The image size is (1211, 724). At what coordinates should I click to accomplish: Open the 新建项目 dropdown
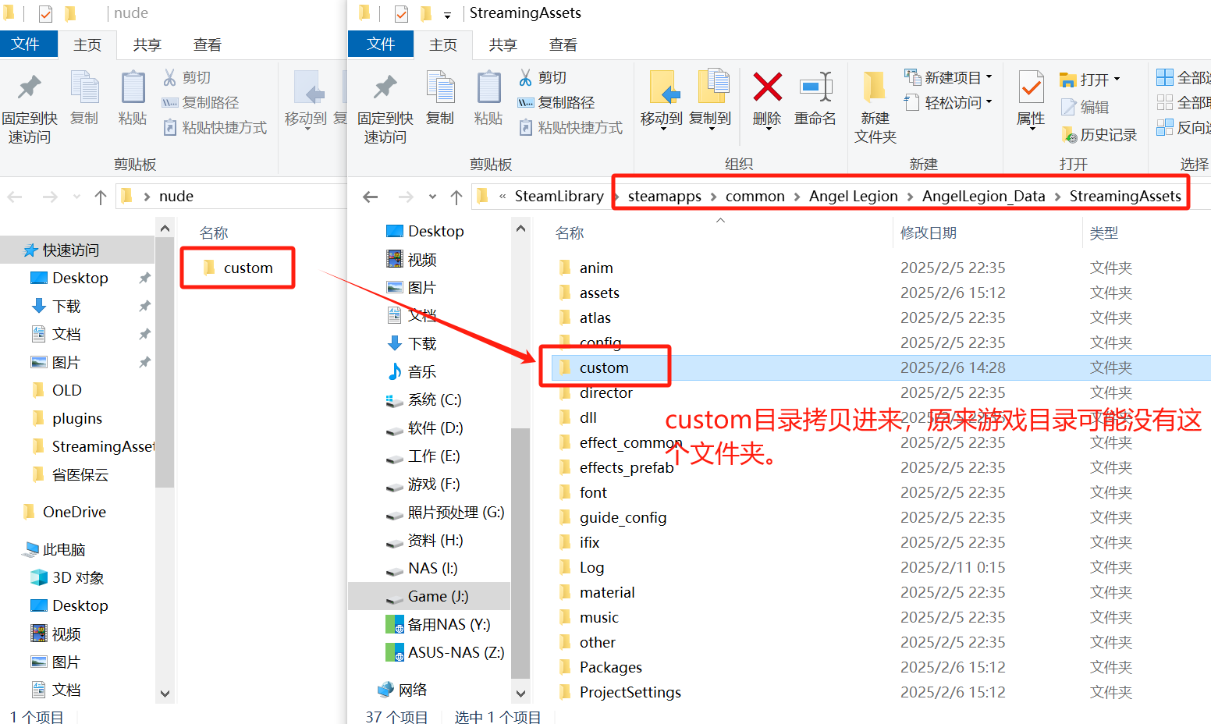(x=949, y=76)
